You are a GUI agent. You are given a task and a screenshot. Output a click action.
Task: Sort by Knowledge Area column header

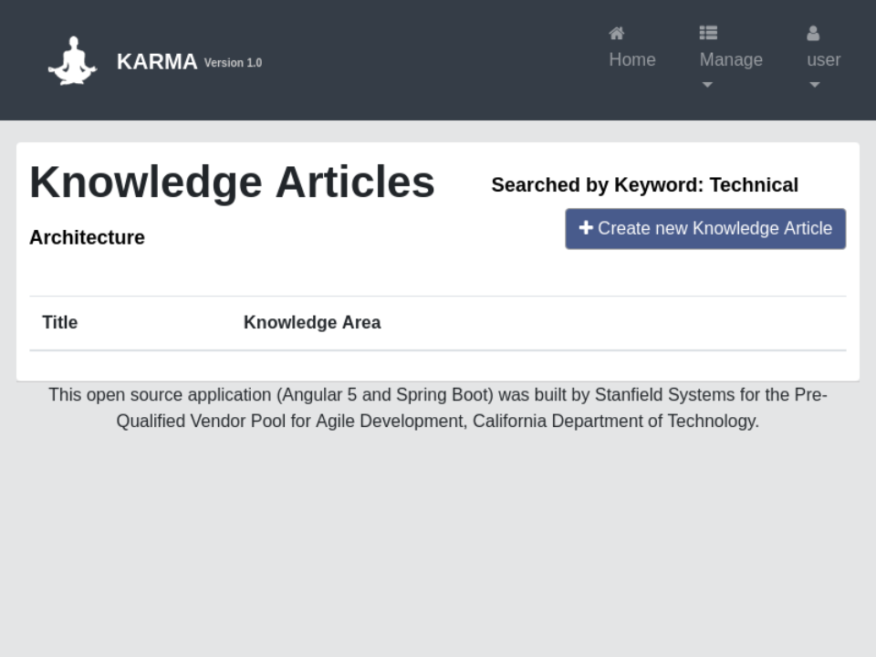(x=312, y=322)
